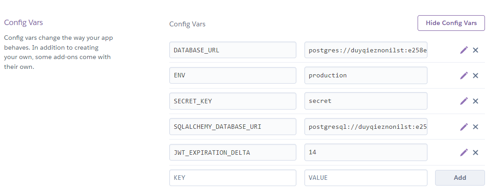
Task: Click the value field containing 14
Action: pos(366,153)
